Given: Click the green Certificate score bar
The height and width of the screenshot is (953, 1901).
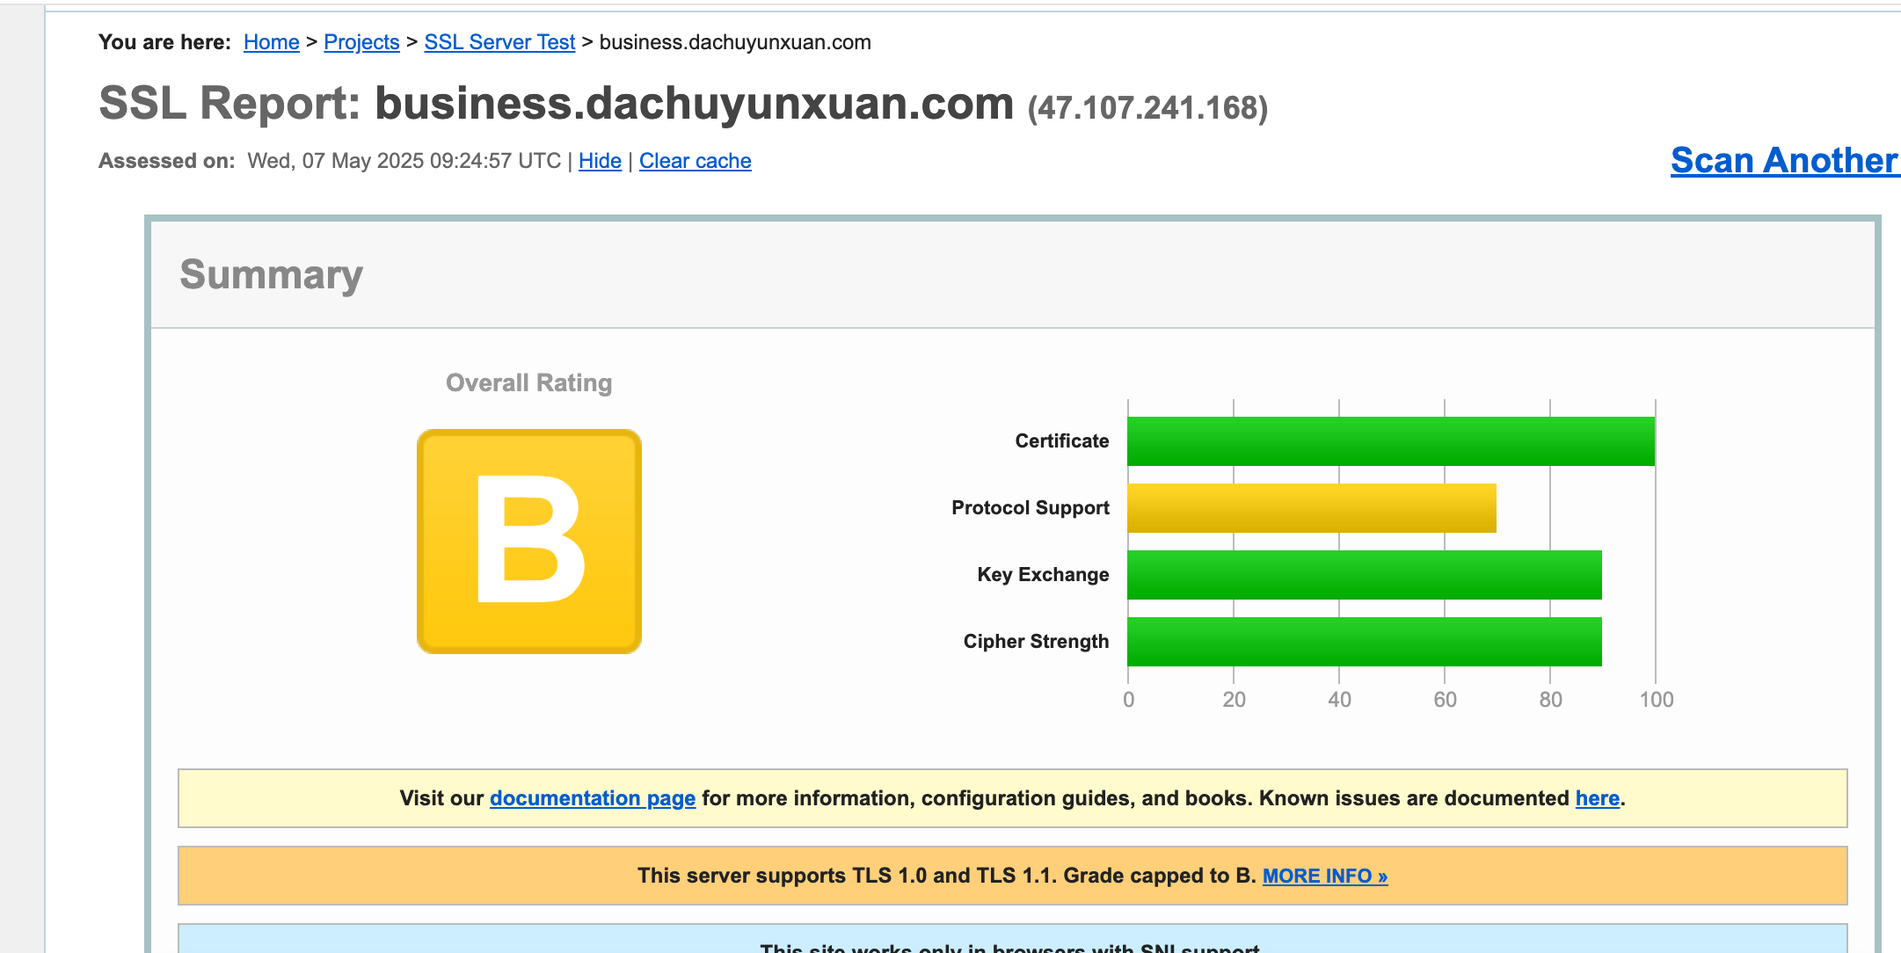Looking at the screenshot, I should pyautogui.click(x=1391, y=441).
